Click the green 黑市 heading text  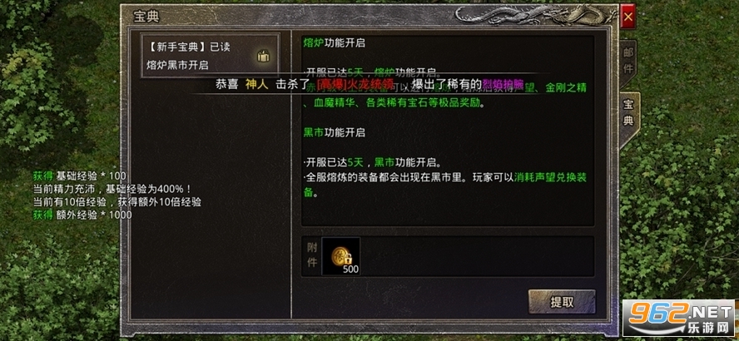pos(314,132)
